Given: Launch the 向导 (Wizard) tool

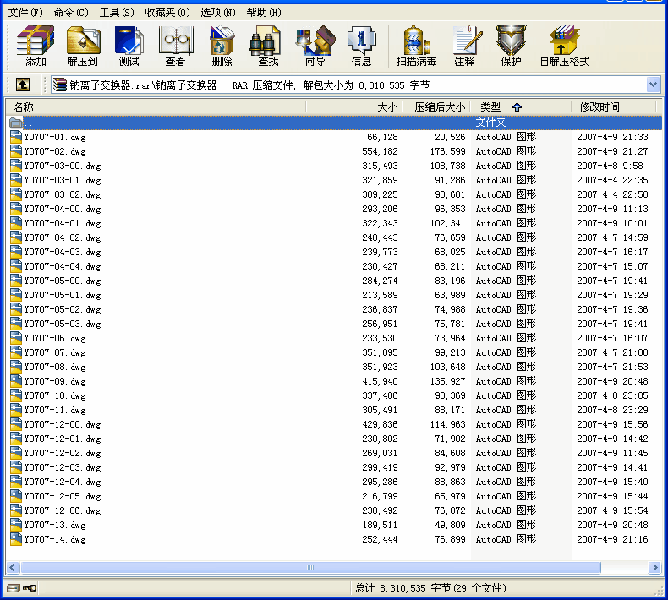Looking at the screenshot, I should tap(315, 46).
